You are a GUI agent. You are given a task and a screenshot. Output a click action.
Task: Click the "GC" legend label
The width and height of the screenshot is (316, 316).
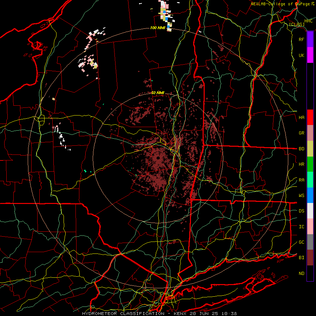[x=301, y=242]
